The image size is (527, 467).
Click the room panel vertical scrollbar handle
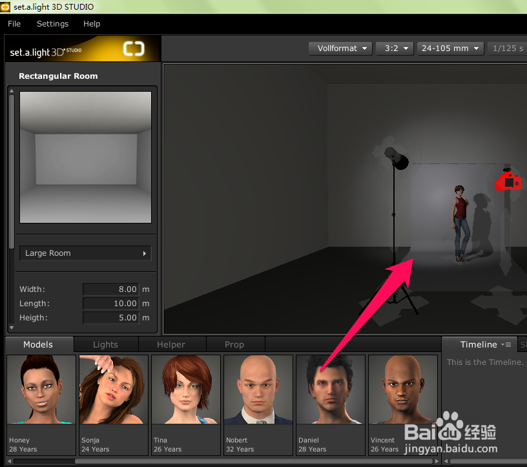tap(12, 171)
